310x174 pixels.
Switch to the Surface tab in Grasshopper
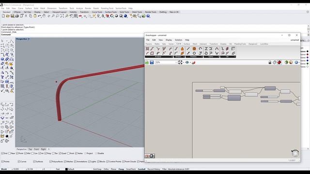click(x=186, y=44)
